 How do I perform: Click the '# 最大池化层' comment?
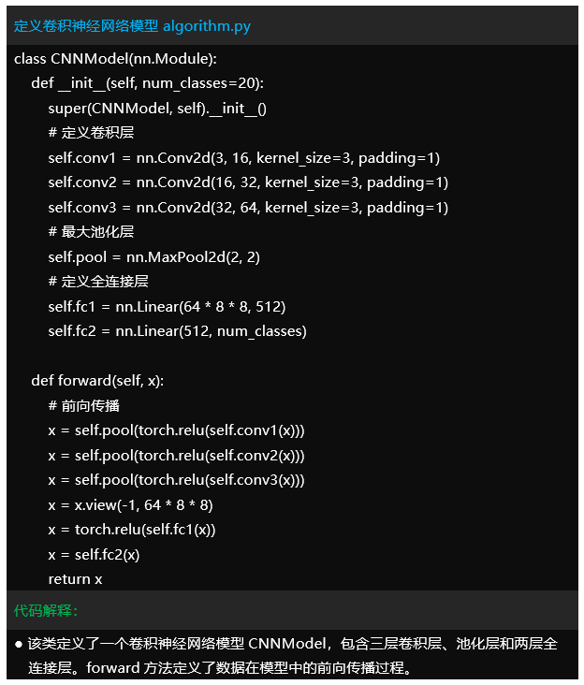click(91, 232)
